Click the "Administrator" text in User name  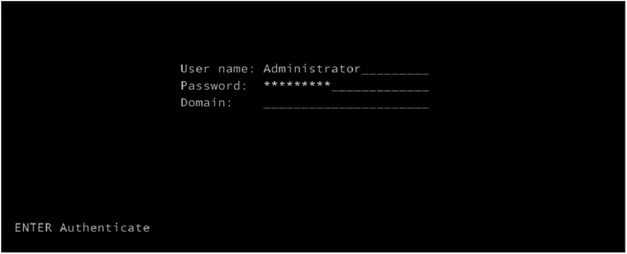312,69
